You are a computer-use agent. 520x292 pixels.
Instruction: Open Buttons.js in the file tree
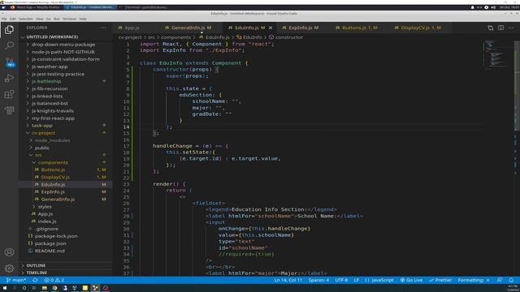click(x=66, y=170)
